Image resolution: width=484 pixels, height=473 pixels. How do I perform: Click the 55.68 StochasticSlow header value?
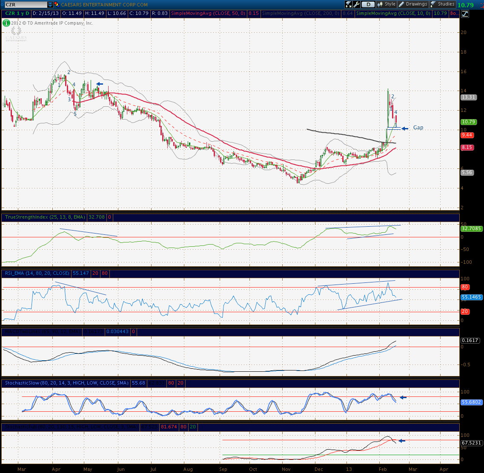[x=138, y=383]
